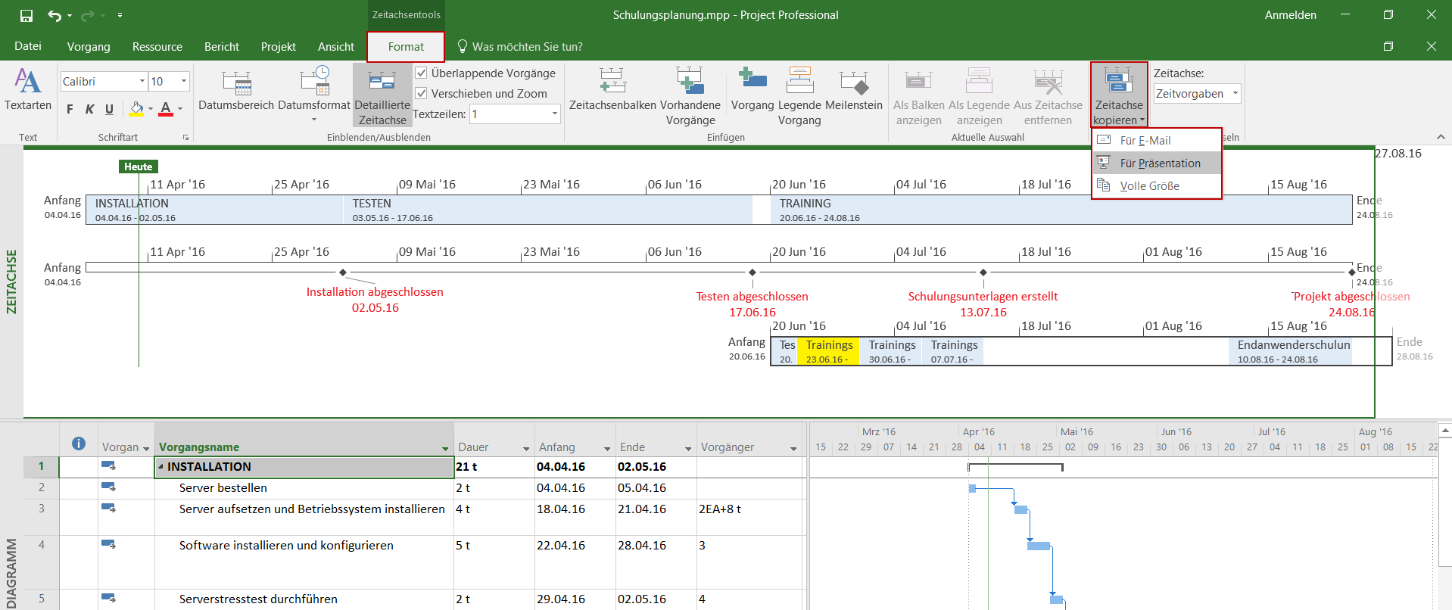Switch to the Ansicht ribbon tab
1452x610 pixels.
click(335, 47)
